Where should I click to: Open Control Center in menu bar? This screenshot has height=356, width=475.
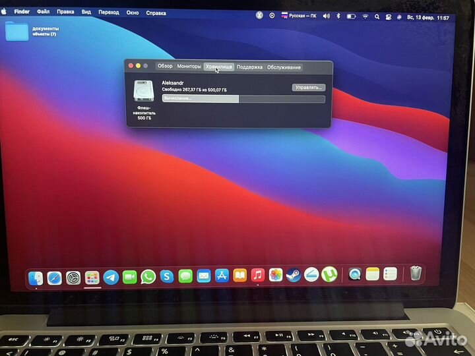pos(389,17)
